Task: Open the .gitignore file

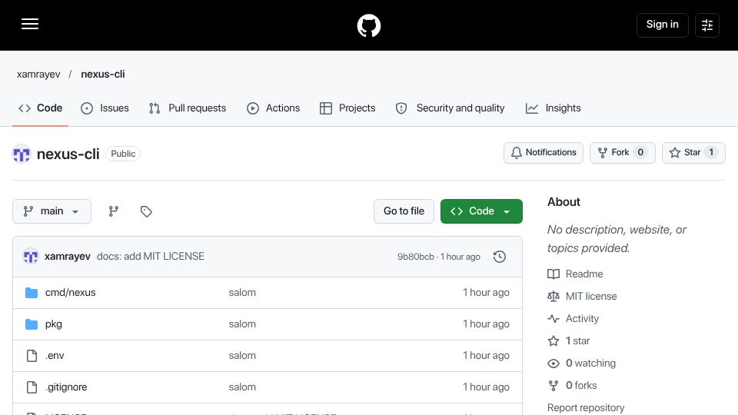Action: coord(66,387)
